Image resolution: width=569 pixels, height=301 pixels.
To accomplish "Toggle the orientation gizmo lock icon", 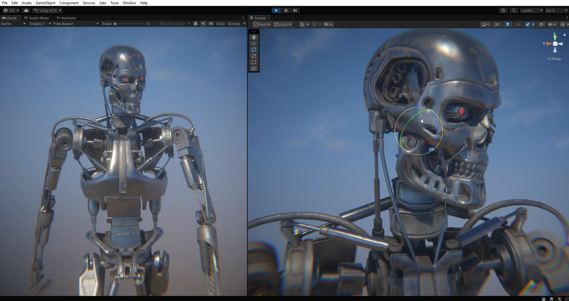I will coord(564,35).
